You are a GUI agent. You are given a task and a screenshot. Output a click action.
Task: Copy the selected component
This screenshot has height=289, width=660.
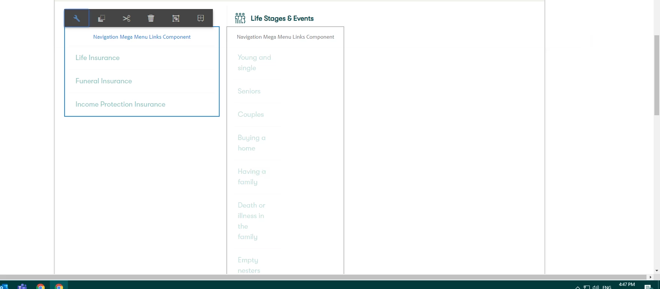pos(101,18)
